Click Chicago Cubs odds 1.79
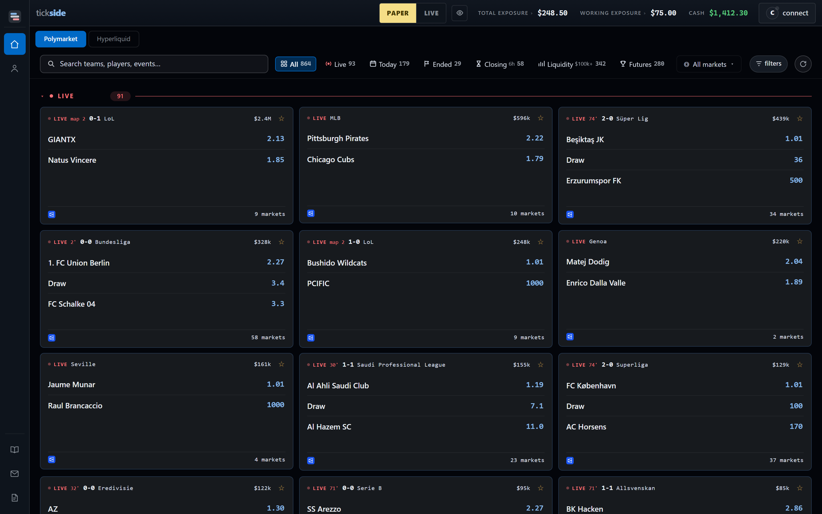 click(x=535, y=159)
